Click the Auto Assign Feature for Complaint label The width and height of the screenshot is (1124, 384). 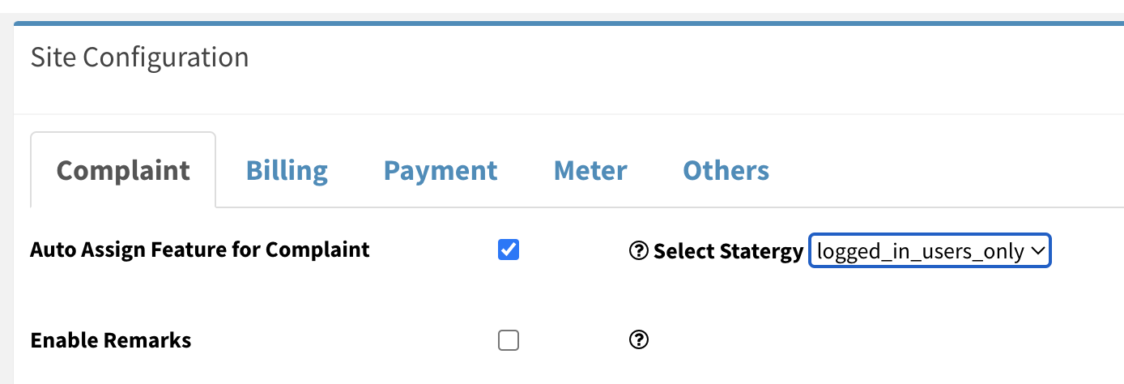[x=199, y=250]
